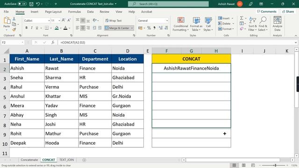Increase indent in Alignment group
The height and width of the screenshot is (168, 299).
pyautogui.click(x=100, y=28)
